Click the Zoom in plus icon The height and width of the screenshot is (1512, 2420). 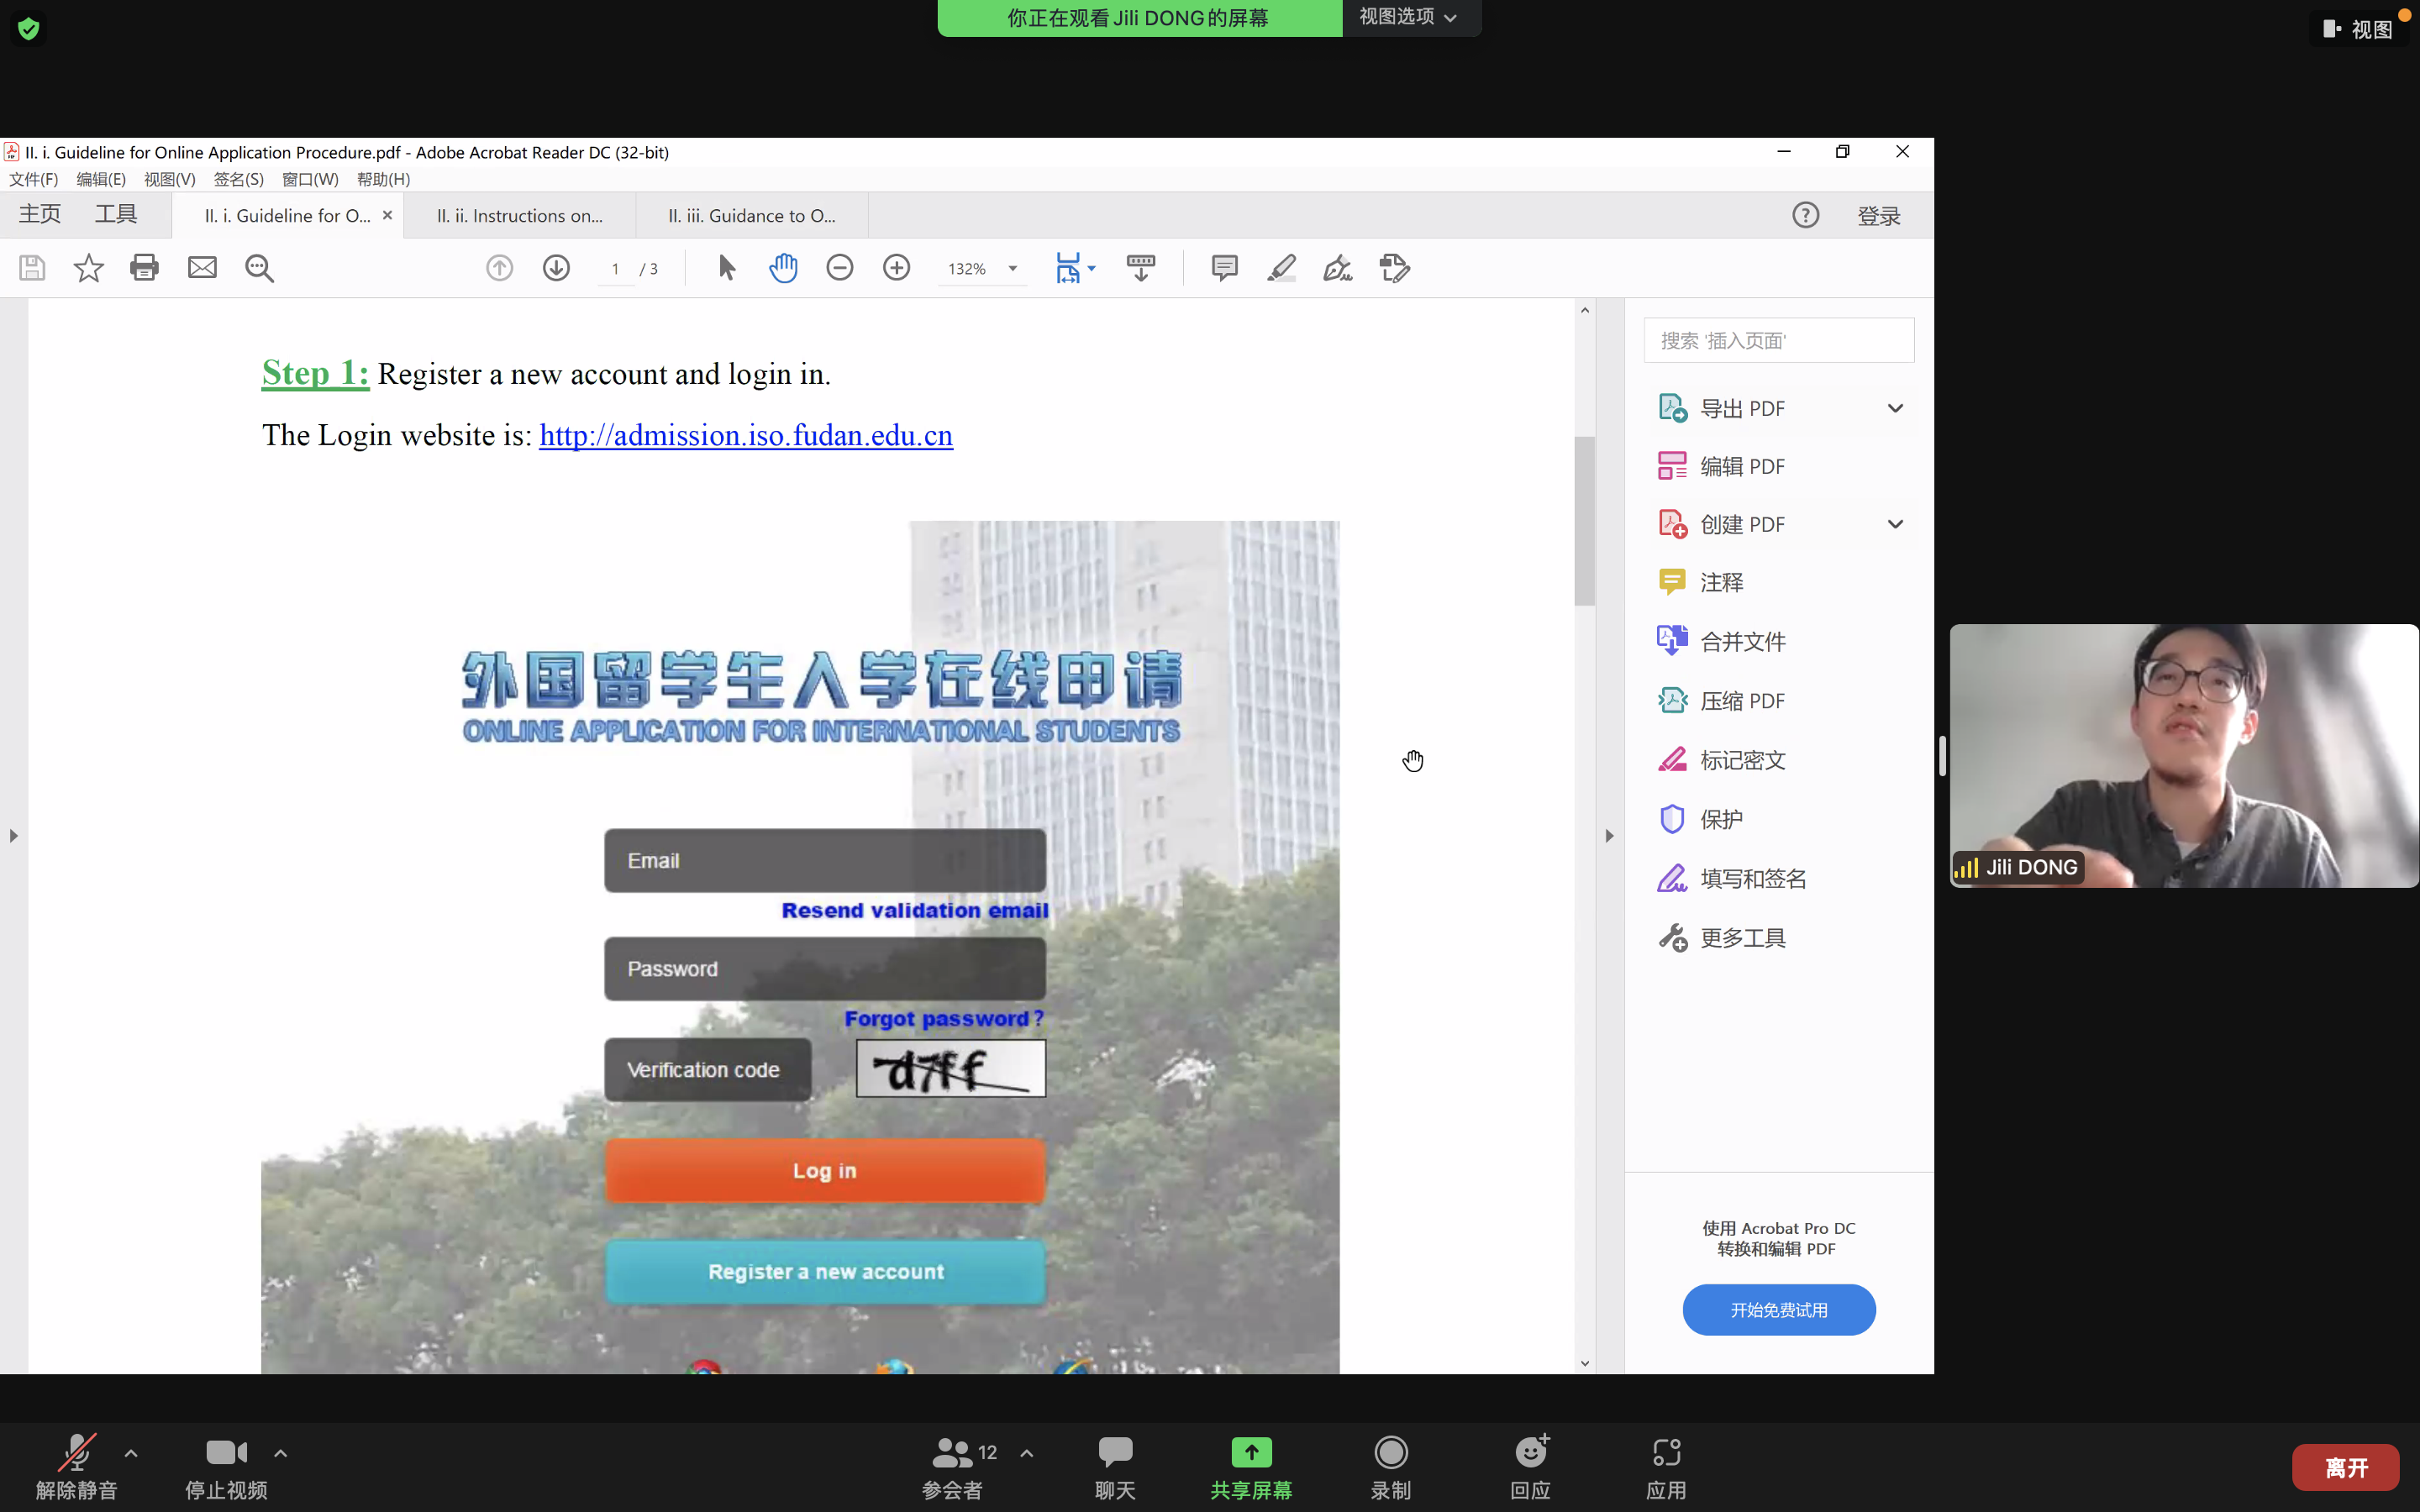coord(897,268)
